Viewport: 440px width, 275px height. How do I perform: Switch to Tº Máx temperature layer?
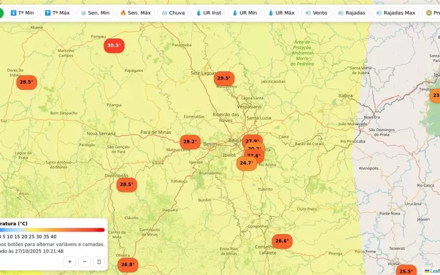(x=57, y=13)
